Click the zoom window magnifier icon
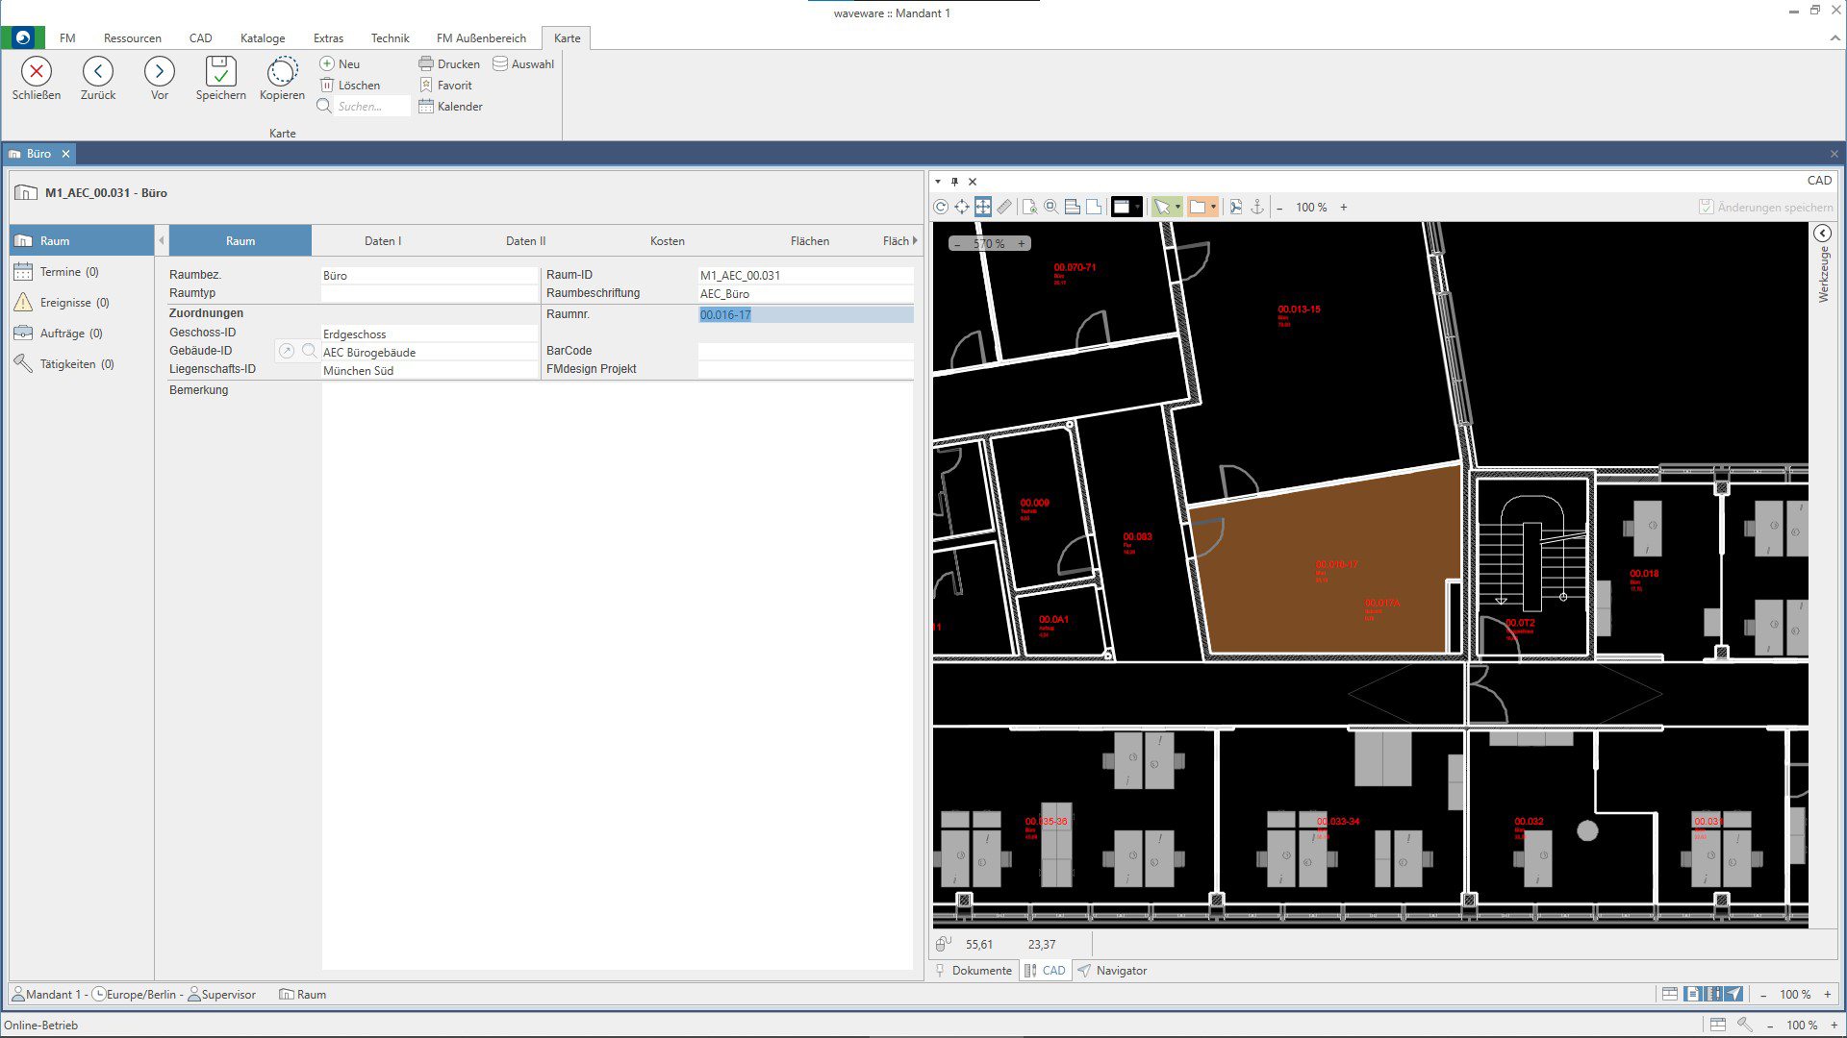Screen dimensions: 1847x1038 (x=1050, y=207)
